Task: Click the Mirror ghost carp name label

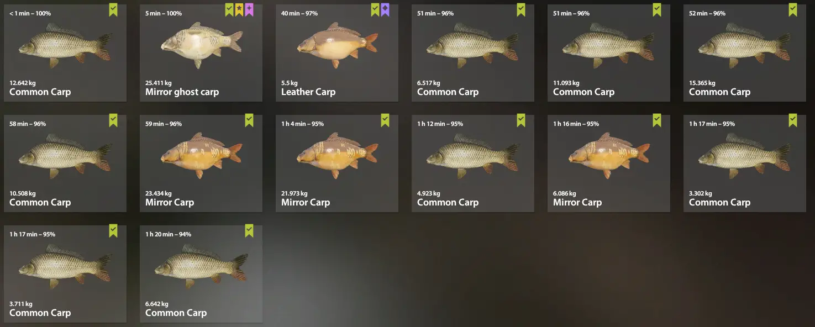Action: click(x=182, y=92)
